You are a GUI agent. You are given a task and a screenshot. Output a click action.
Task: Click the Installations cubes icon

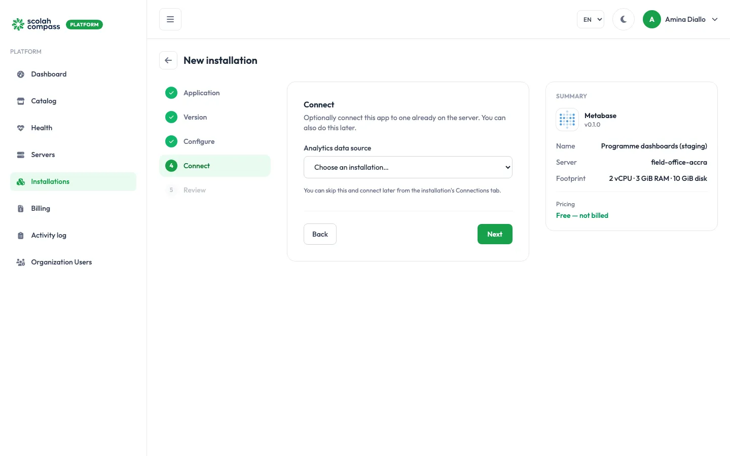click(x=21, y=181)
